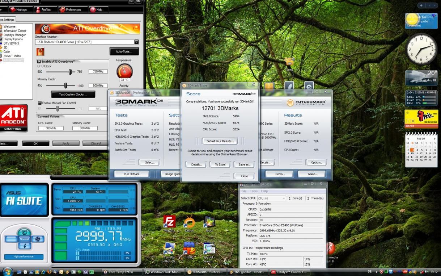Click Submit Your Results button
This screenshot has height=276, width=441.
220,141
